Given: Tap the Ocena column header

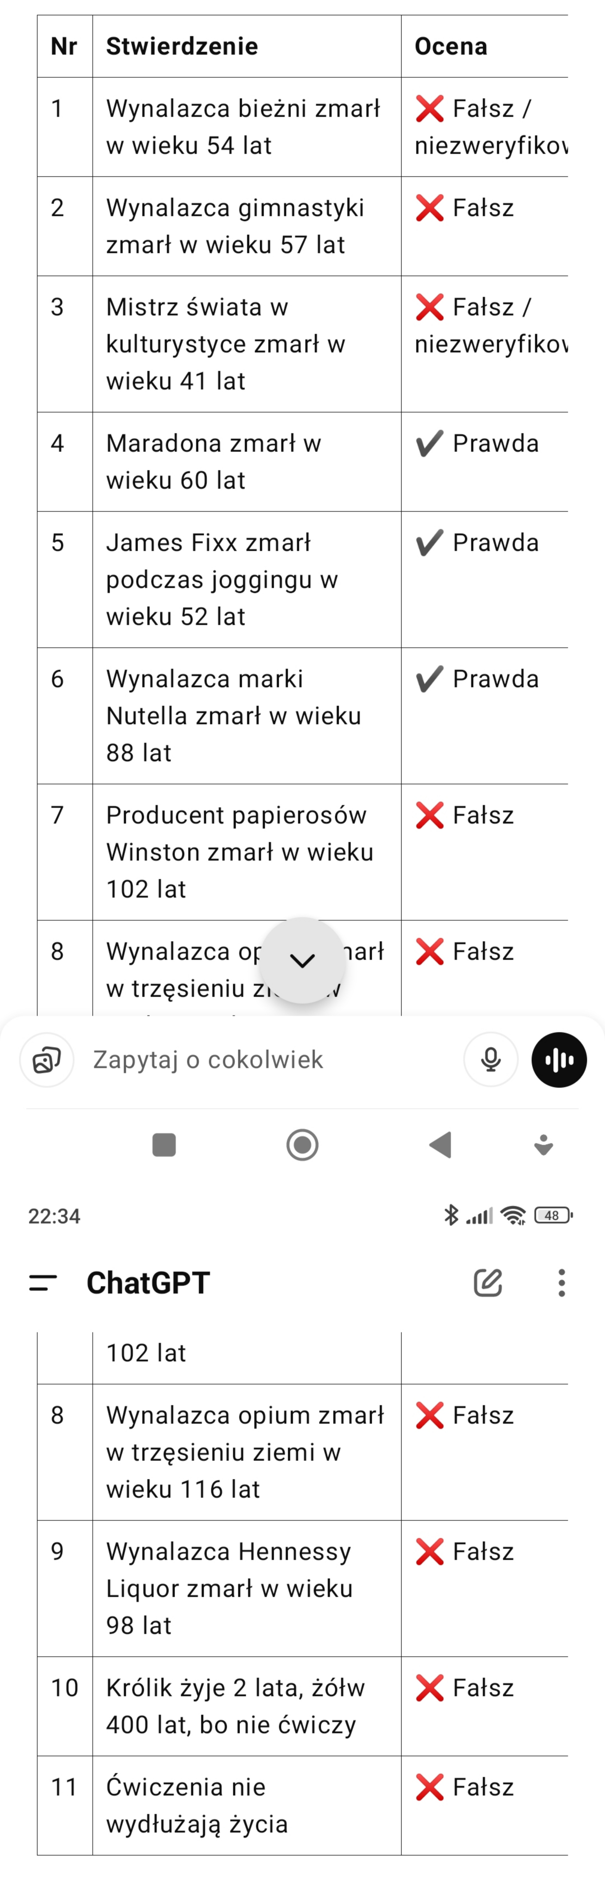Looking at the screenshot, I should click(x=451, y=46).
